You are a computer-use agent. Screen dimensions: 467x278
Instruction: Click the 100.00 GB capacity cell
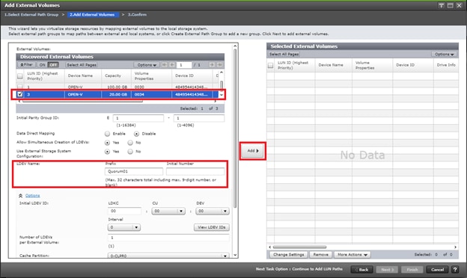(116, 87)
